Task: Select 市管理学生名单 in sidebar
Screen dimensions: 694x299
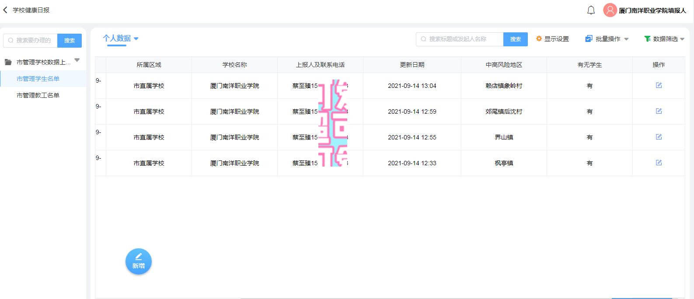Action: coord(38,79)
